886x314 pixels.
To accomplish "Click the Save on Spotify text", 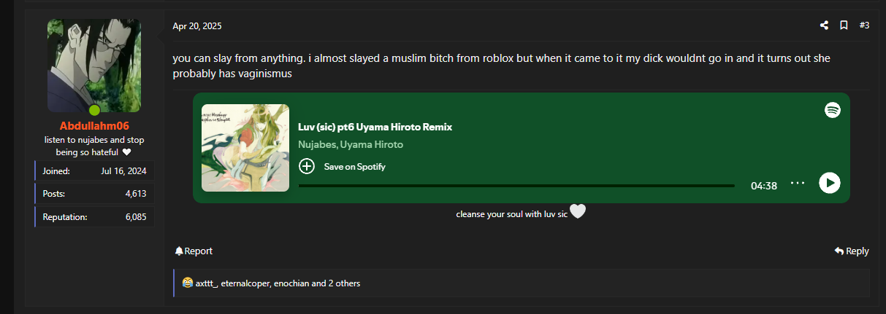I will [355, 167].
